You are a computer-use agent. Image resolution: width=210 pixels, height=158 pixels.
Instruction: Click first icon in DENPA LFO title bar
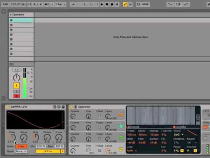pyautogui.click(x=55, y=107)
